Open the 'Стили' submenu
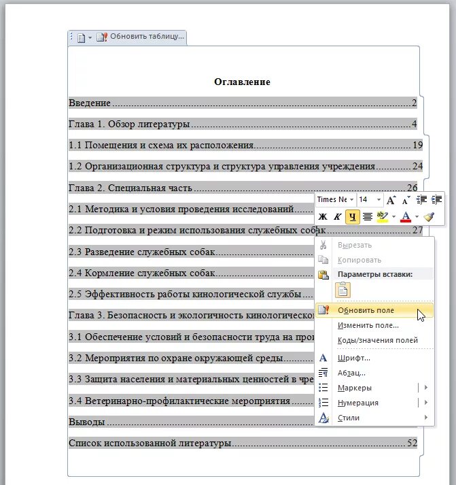 374,418
